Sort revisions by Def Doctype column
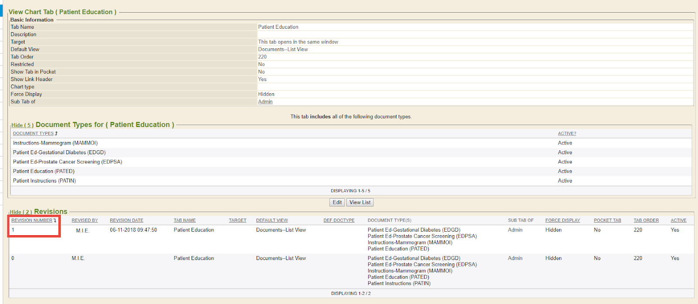Viewport: 698px width, 304px height. (x=339, y=220)
